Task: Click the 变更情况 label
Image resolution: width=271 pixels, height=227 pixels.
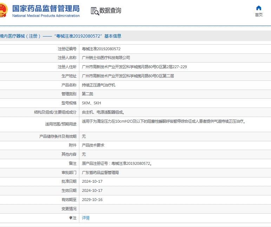Action: [69, 209]
